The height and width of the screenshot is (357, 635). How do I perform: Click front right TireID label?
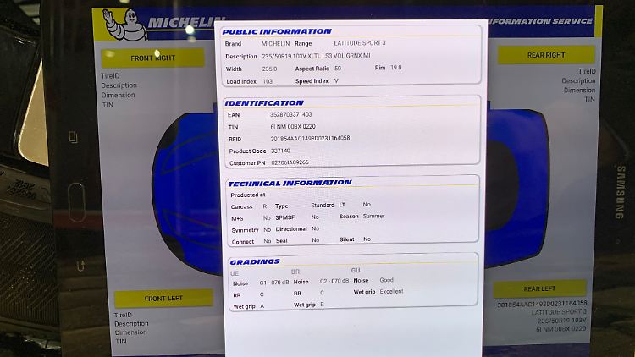click(x=110, y=75)
